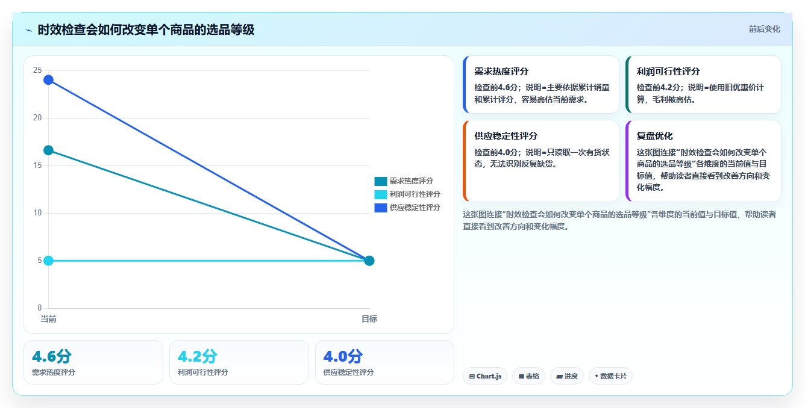Click the description paragraph below the cards

619,220
